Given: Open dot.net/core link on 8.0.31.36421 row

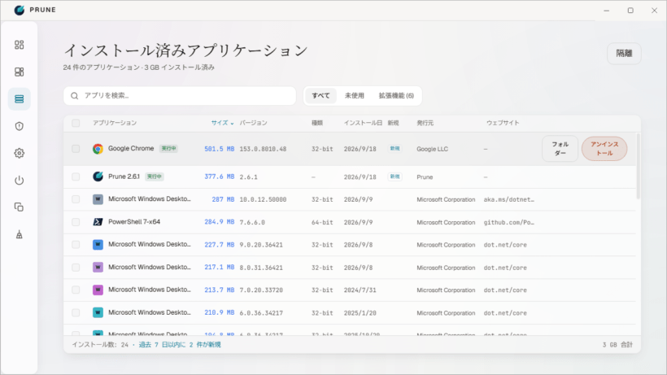Looking at the screenshot, I should tap(505, 268).
